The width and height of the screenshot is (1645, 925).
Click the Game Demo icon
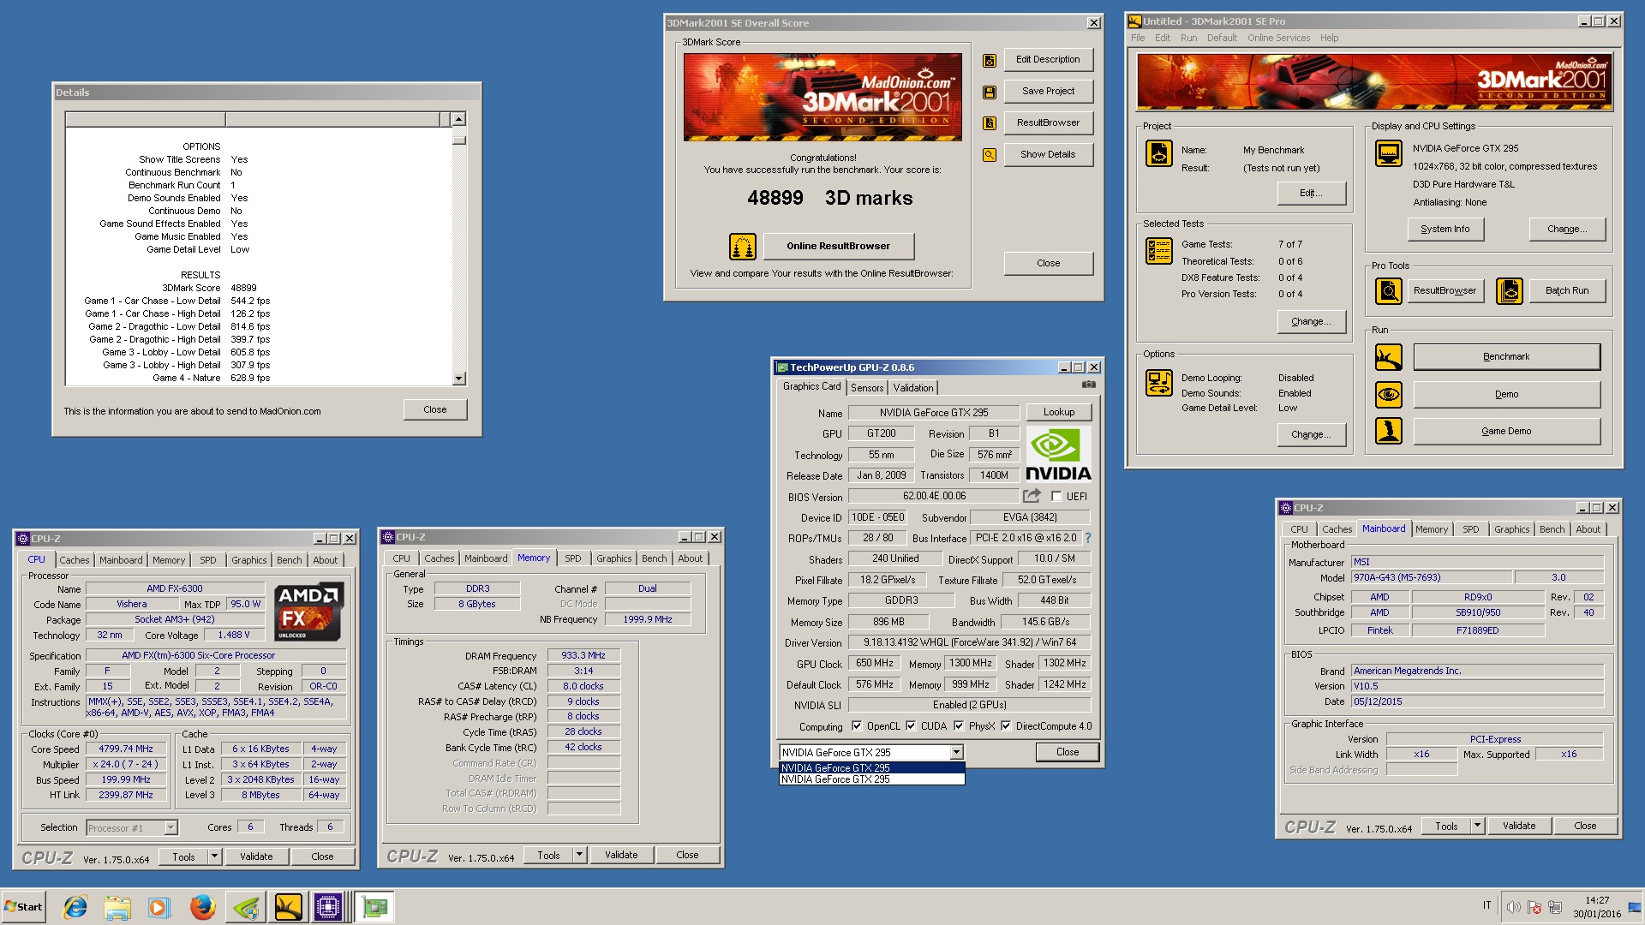pyautogui.click(x=1389, y=431)
